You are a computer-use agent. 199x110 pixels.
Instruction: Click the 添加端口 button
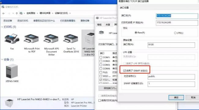[108, 88]
